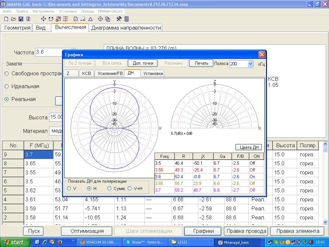Switch to the КСВ tab
Screen dimensions: 329x247
(86, 73)
